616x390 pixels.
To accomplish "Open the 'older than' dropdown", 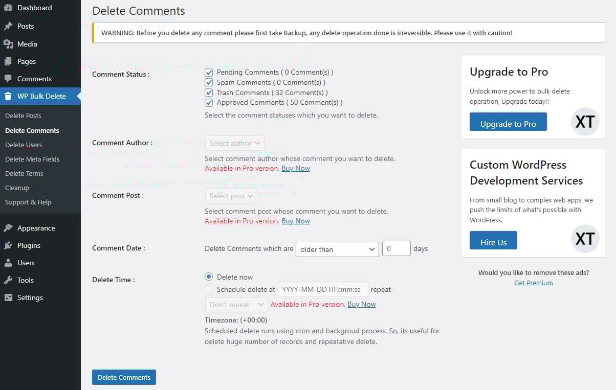I will (337, 249).
